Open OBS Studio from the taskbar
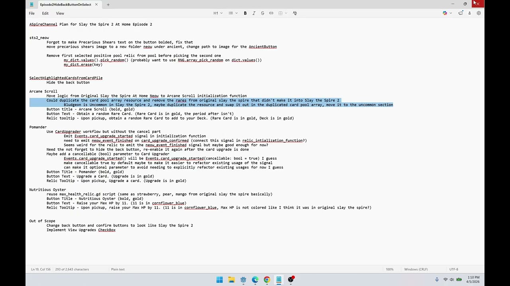This screenshot has width=510, height=286. (x=291, y=280)
